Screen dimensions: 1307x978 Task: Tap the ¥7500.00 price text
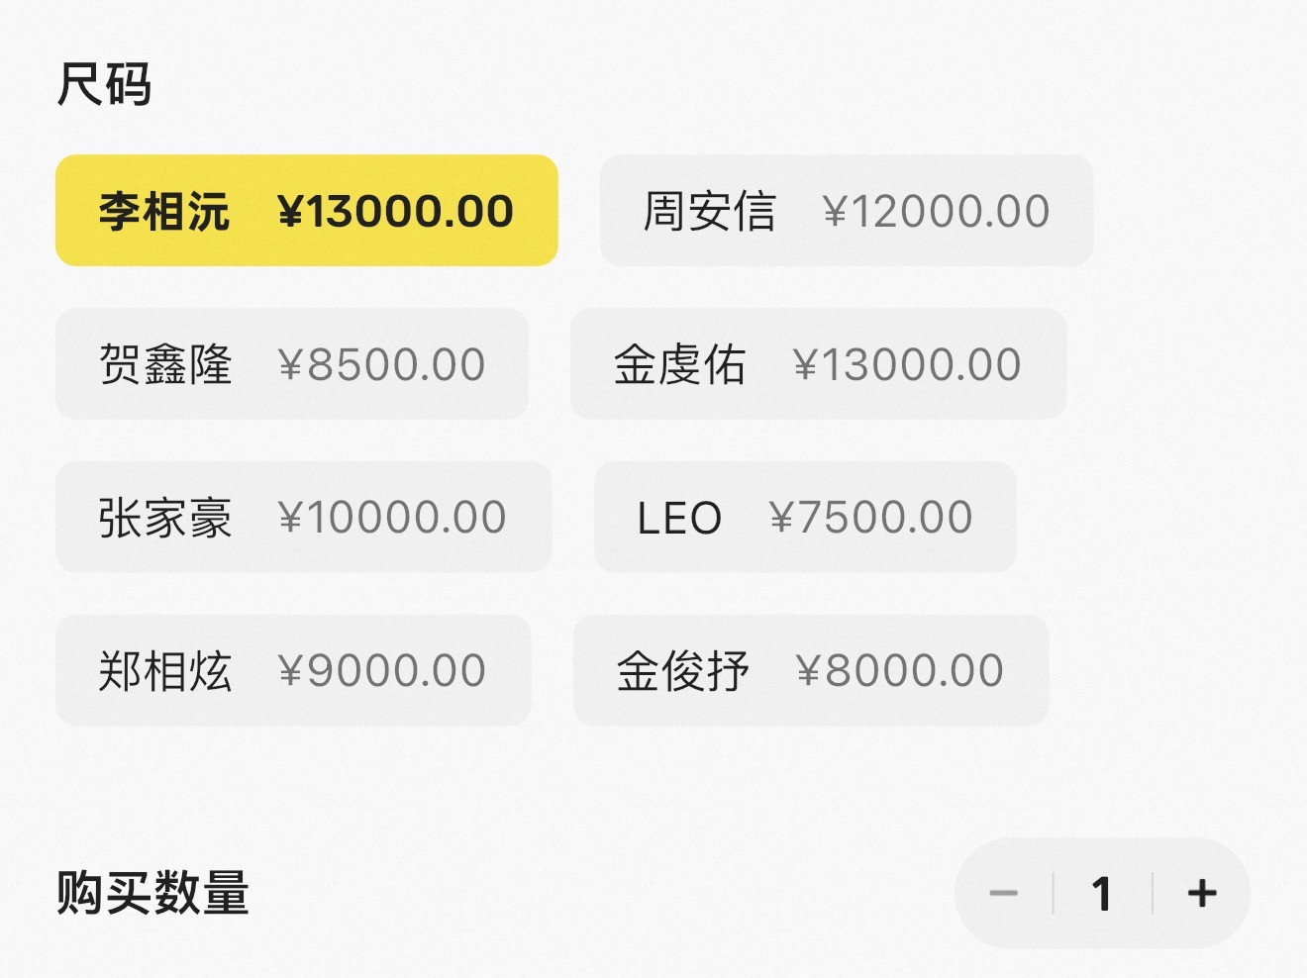click(871, 518)
